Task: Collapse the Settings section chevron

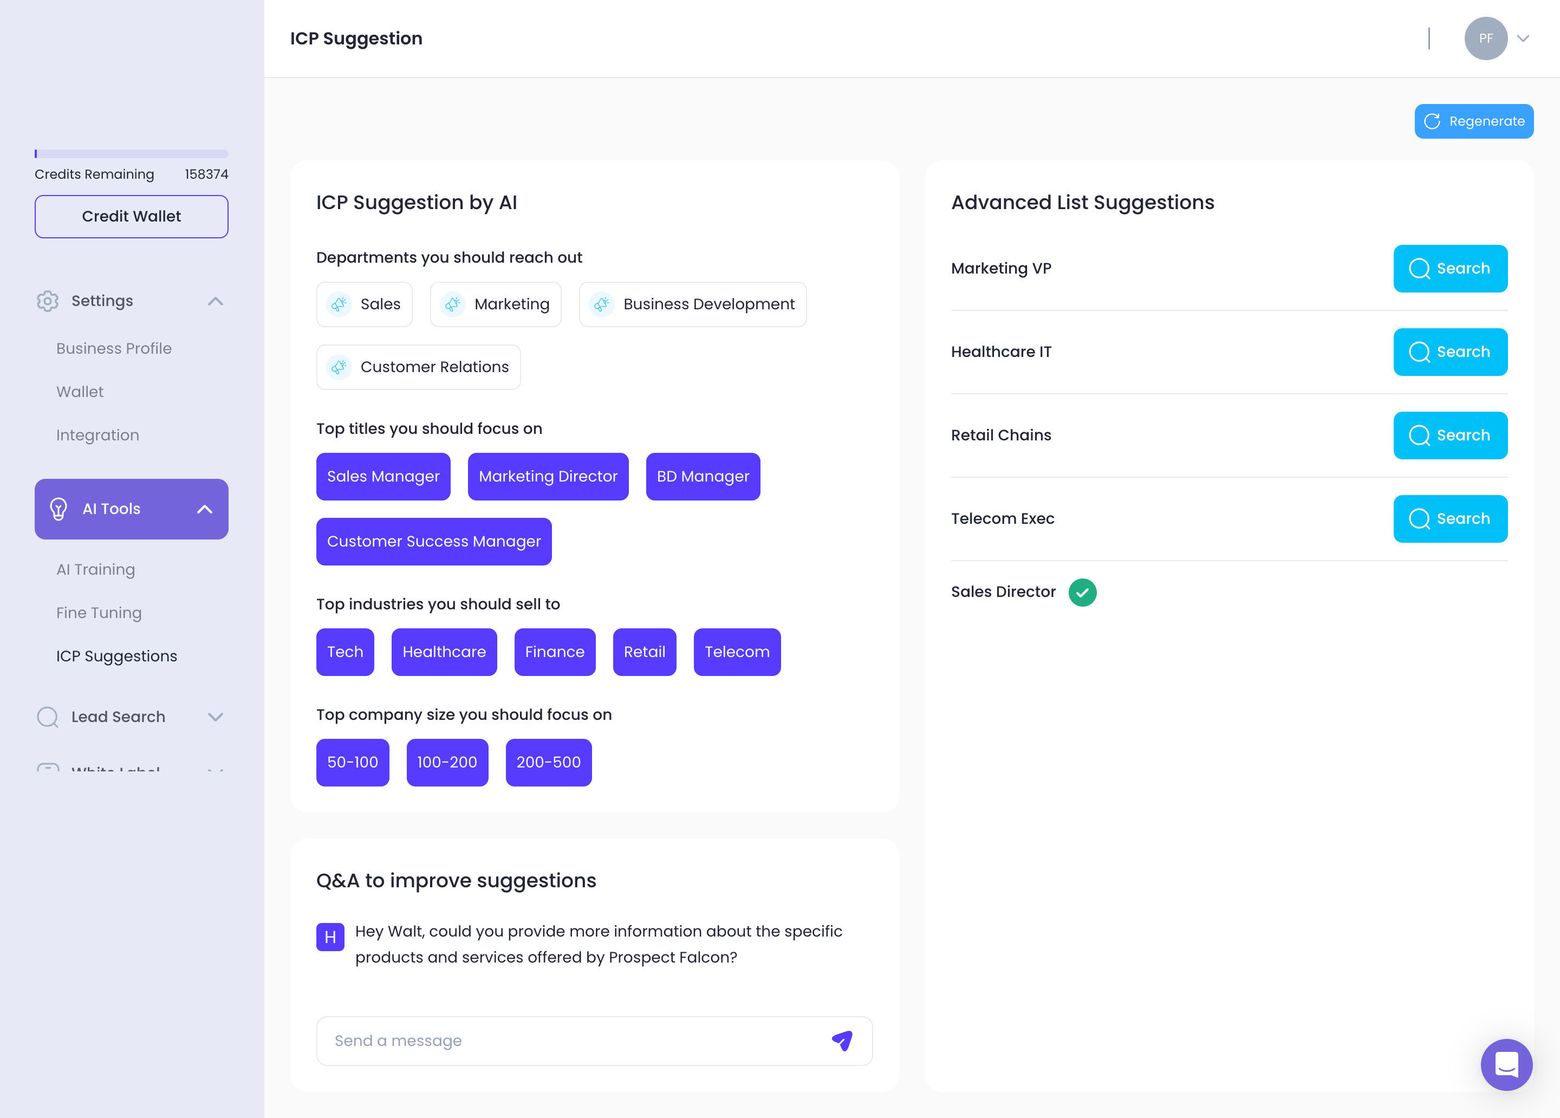Action: [x=215, y=301]
